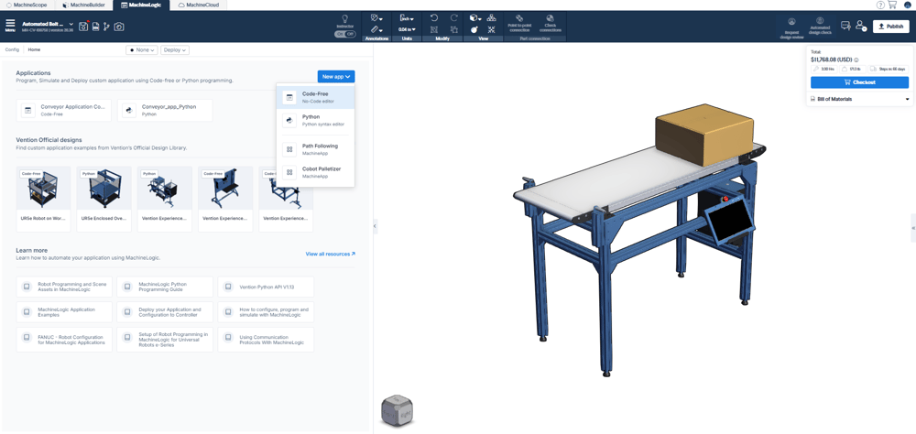Viewport: 916px width, 434px height.
Task: Click the fit-to-view arrows icon
Action: pyautogui.click(x=491, y=29)
